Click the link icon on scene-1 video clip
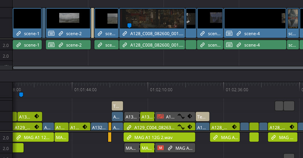 point(19,34)
